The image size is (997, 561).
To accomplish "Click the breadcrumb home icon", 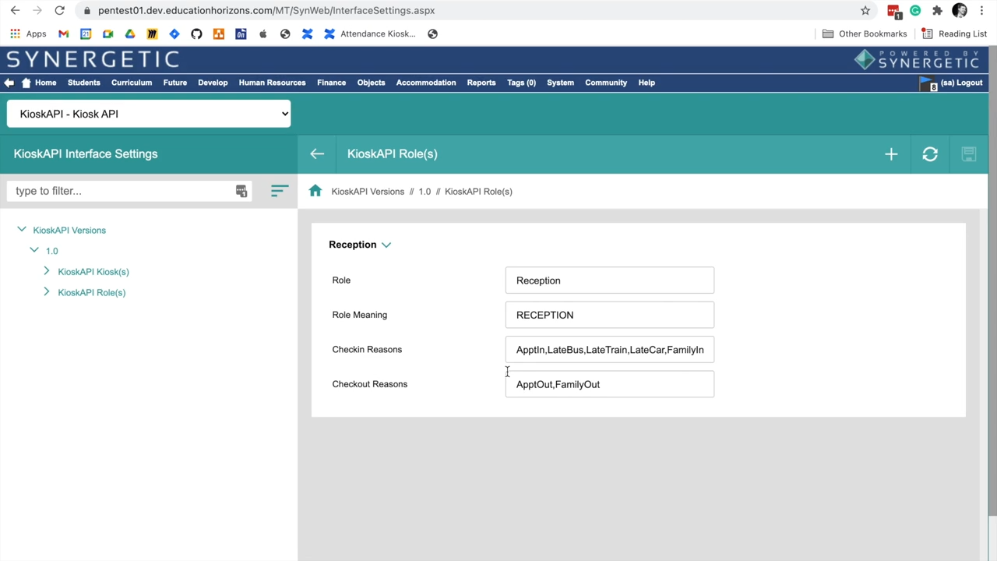I will [315, 191].
